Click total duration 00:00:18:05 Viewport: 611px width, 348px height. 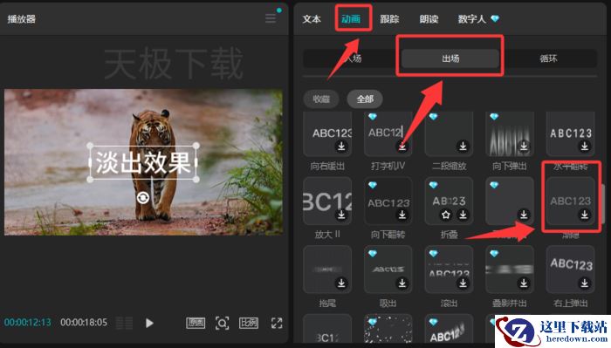(x=84, y=323)
